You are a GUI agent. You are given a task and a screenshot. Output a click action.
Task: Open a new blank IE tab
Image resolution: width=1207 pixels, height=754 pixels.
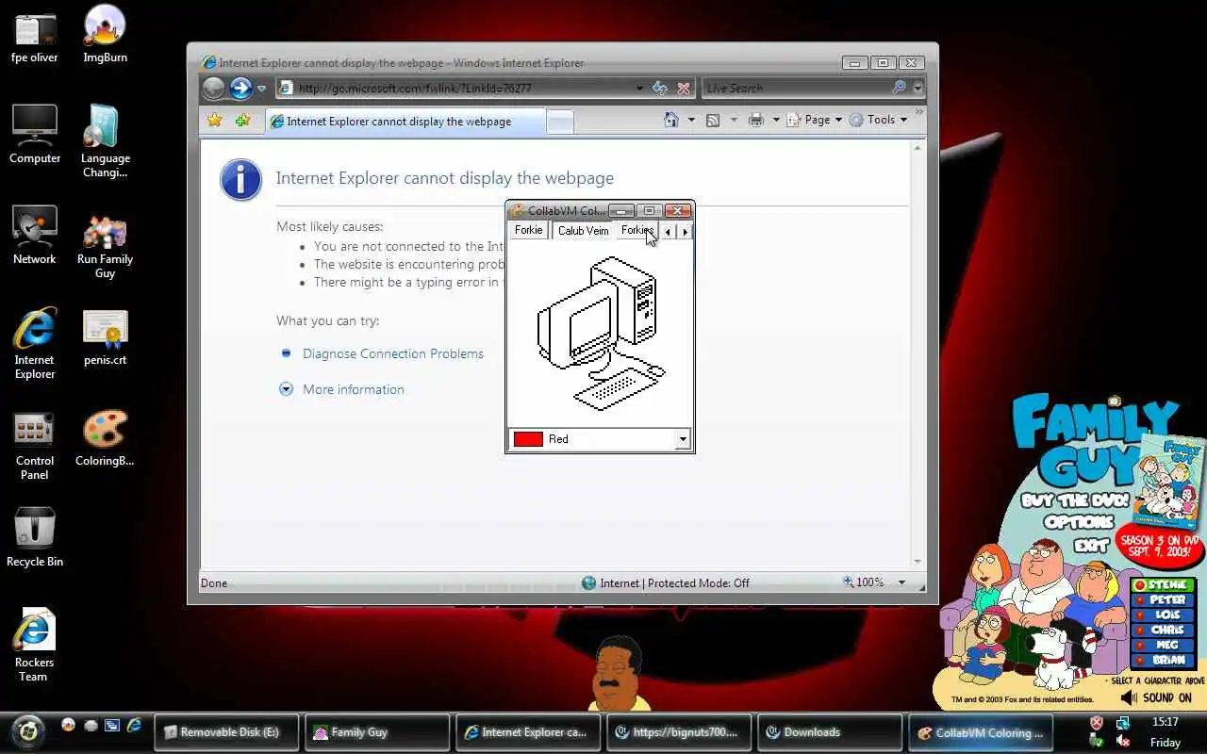point(560,122)
